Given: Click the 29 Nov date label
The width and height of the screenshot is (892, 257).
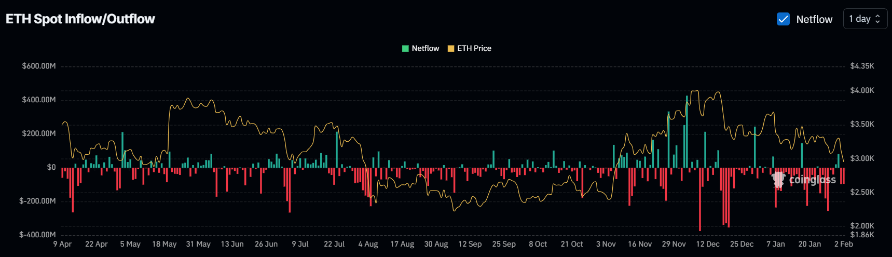Looking at the screenshot, I should [x=674, y=244].
